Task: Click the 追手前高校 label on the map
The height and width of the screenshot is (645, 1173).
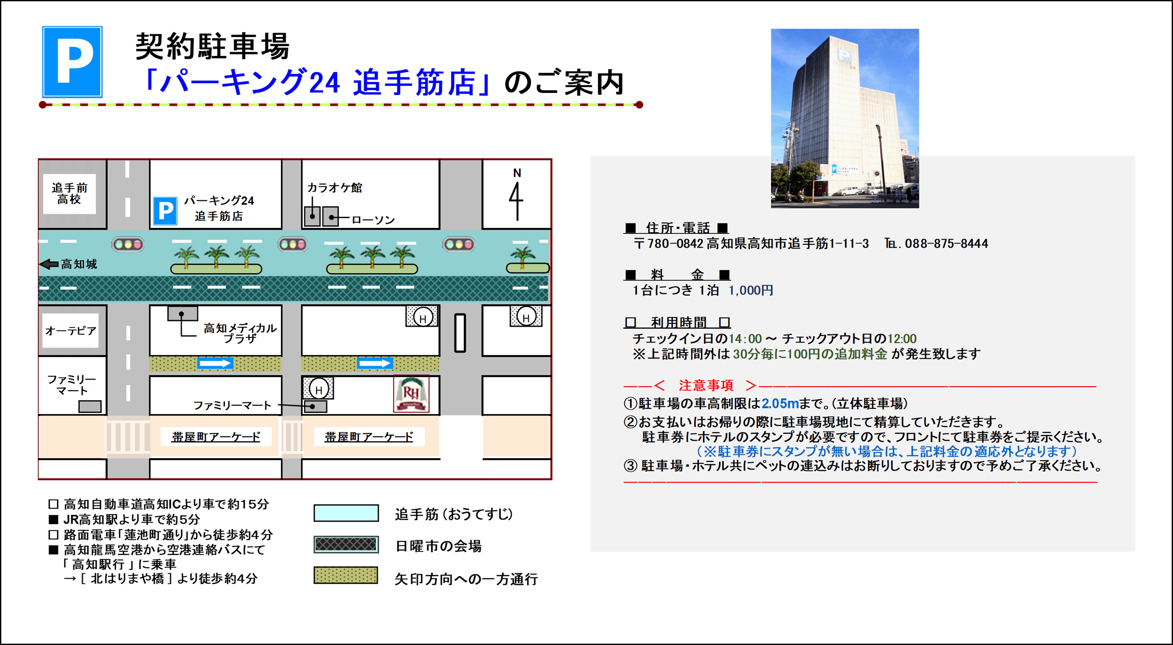Action: pos(70,193)
